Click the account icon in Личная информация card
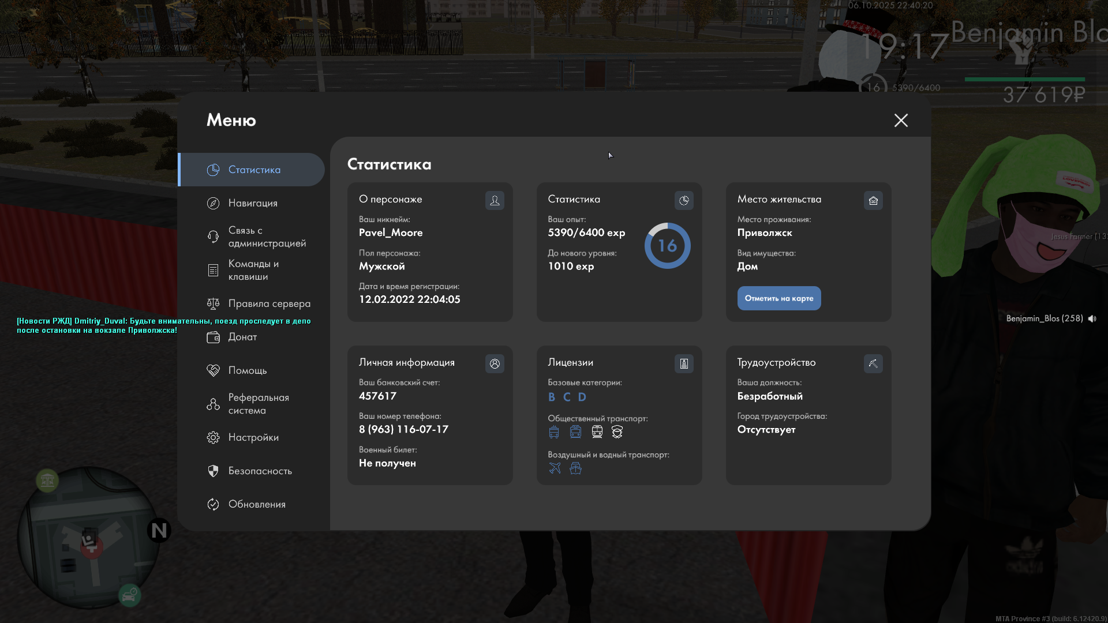Screen dimensions: 1108x623 [495, 363]
